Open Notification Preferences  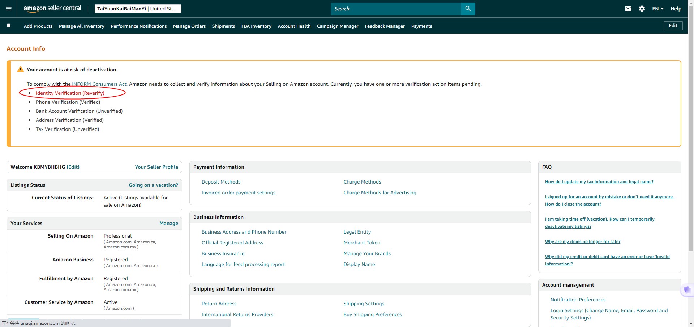coord(578,300)
